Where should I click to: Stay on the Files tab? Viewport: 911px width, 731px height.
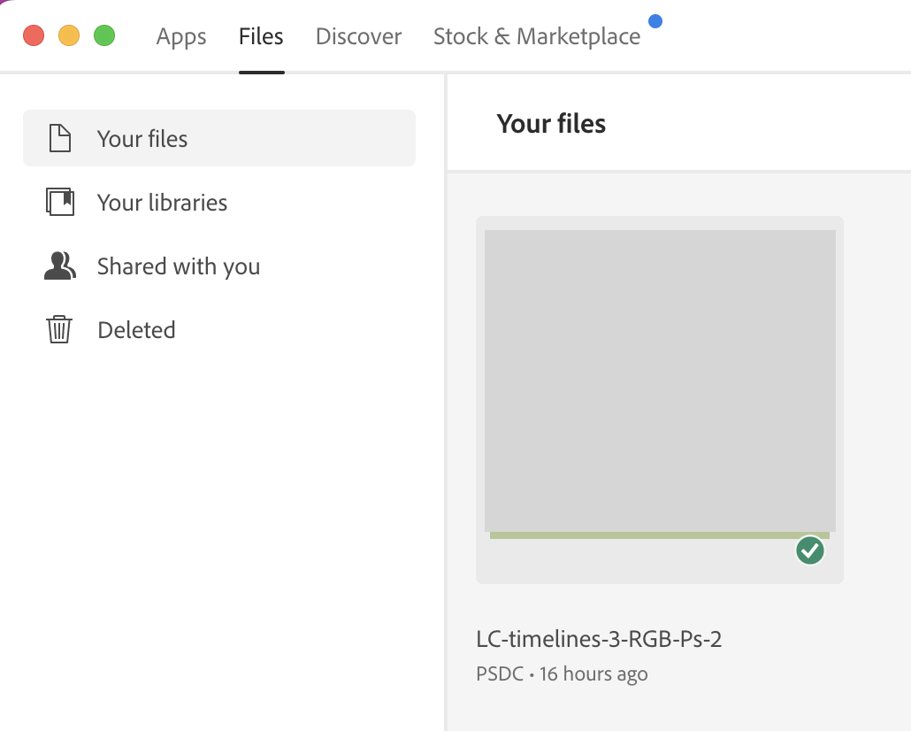click(x=260, y=36)
